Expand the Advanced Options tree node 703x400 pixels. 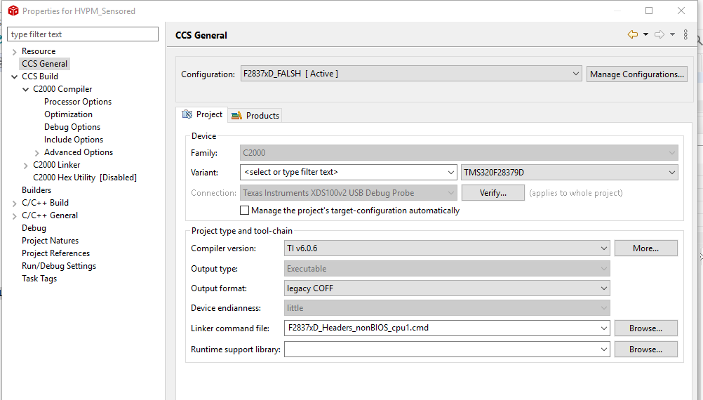[37, 152]
